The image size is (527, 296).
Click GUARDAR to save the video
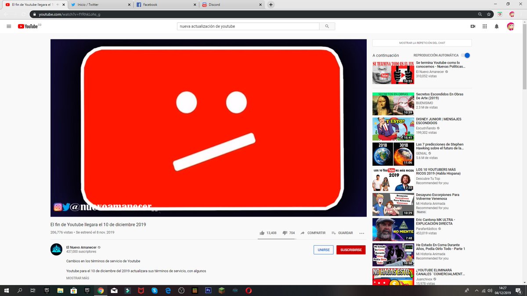pos(342,233)
